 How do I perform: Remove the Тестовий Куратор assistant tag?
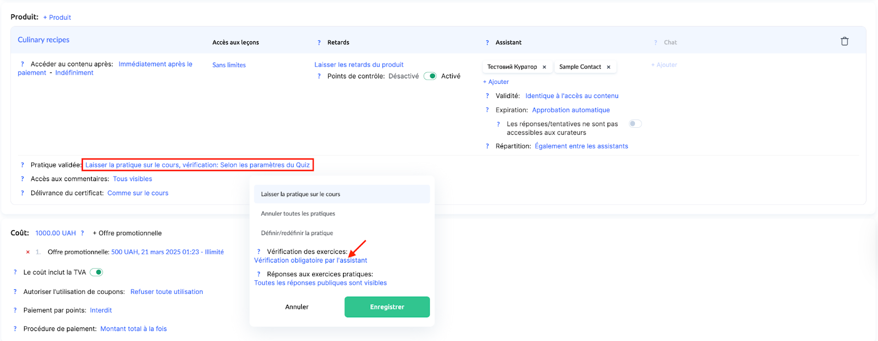[x=544, y=67]
